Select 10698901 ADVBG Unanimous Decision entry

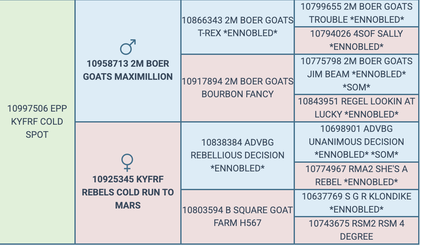pyautogui.click(x=357, y=142)
